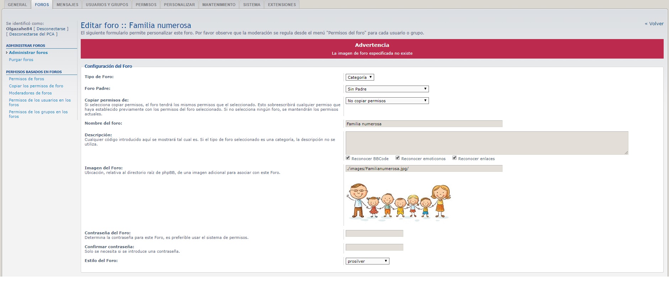The width and height of the screenshot is (669, 284).
Task: Click the Nombre del foro text field
Action: (424, 124)
